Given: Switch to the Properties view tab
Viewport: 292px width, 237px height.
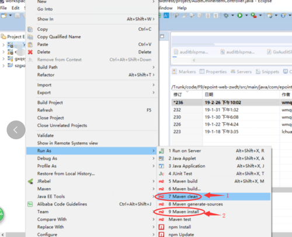Looking at the screenshot, I should point(213,72).
